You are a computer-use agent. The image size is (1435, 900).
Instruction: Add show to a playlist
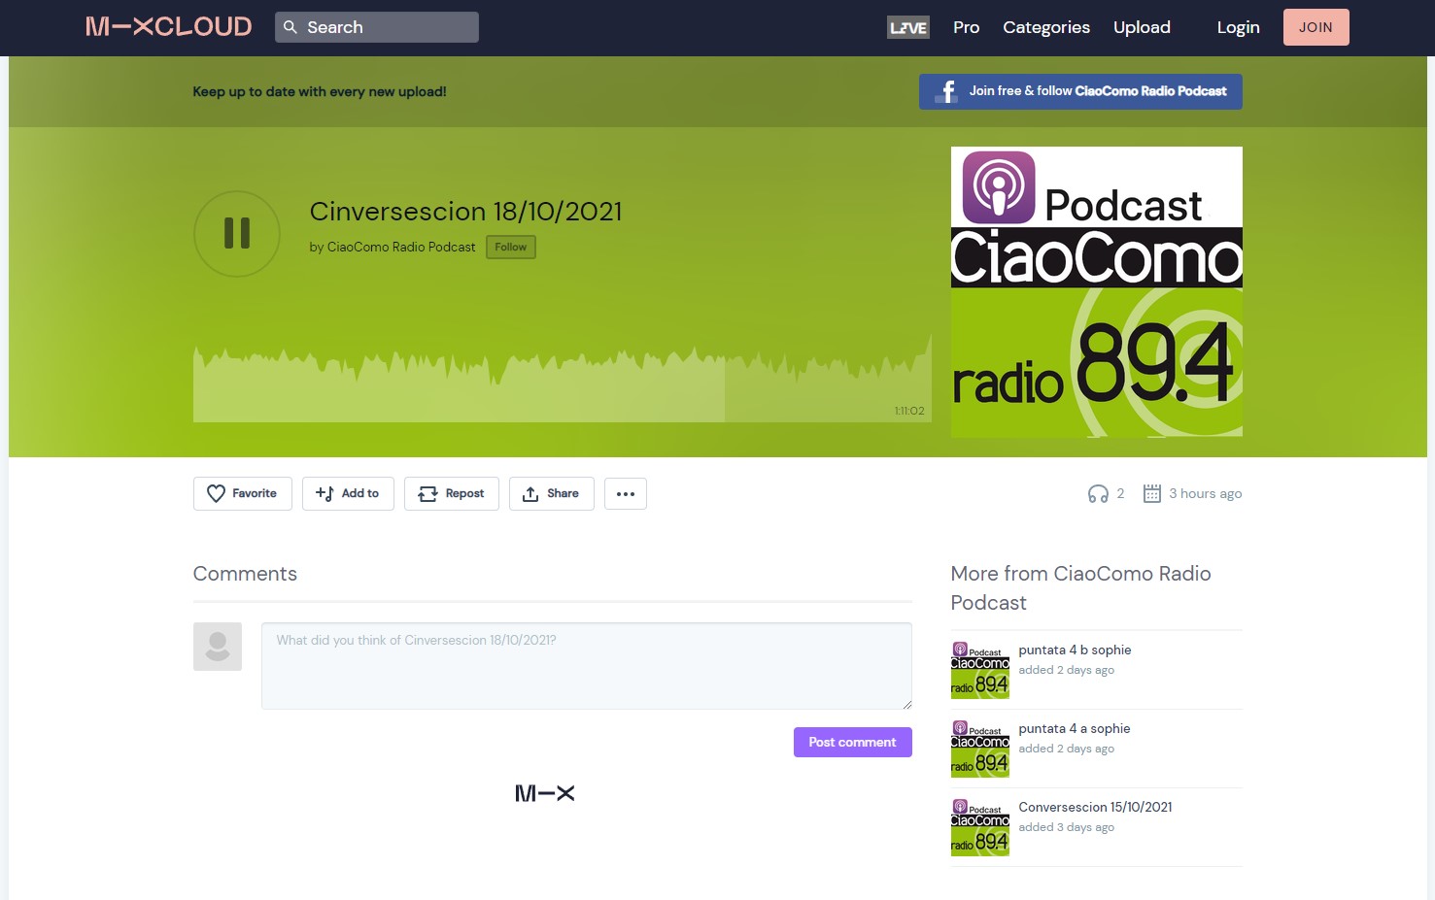click(x=348, y=493)
